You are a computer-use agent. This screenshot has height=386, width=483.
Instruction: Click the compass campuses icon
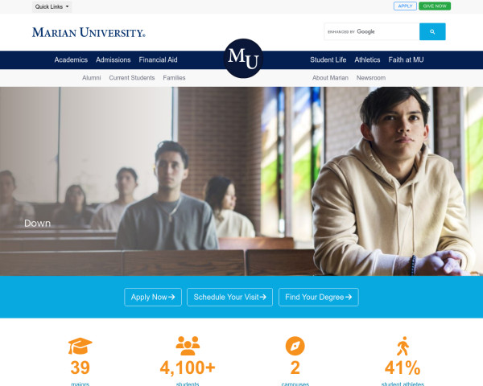click(x=295, y=346)
